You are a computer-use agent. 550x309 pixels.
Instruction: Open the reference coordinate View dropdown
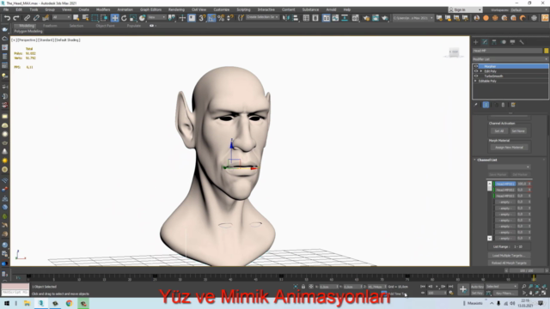[156, 17]
